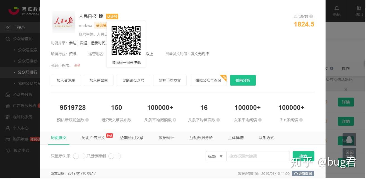This screenshot has height=179, width=366.
Task: Click the QQ penguin floating icon
Action: [349, 140]
